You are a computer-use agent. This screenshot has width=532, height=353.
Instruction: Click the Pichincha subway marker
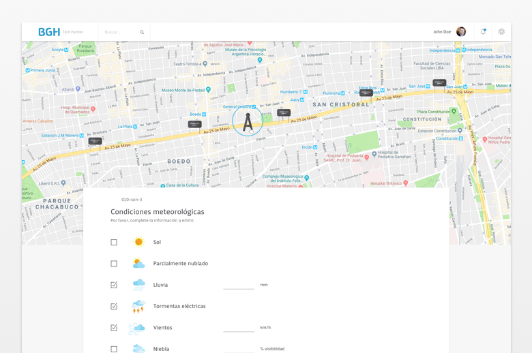click(342, 93)
